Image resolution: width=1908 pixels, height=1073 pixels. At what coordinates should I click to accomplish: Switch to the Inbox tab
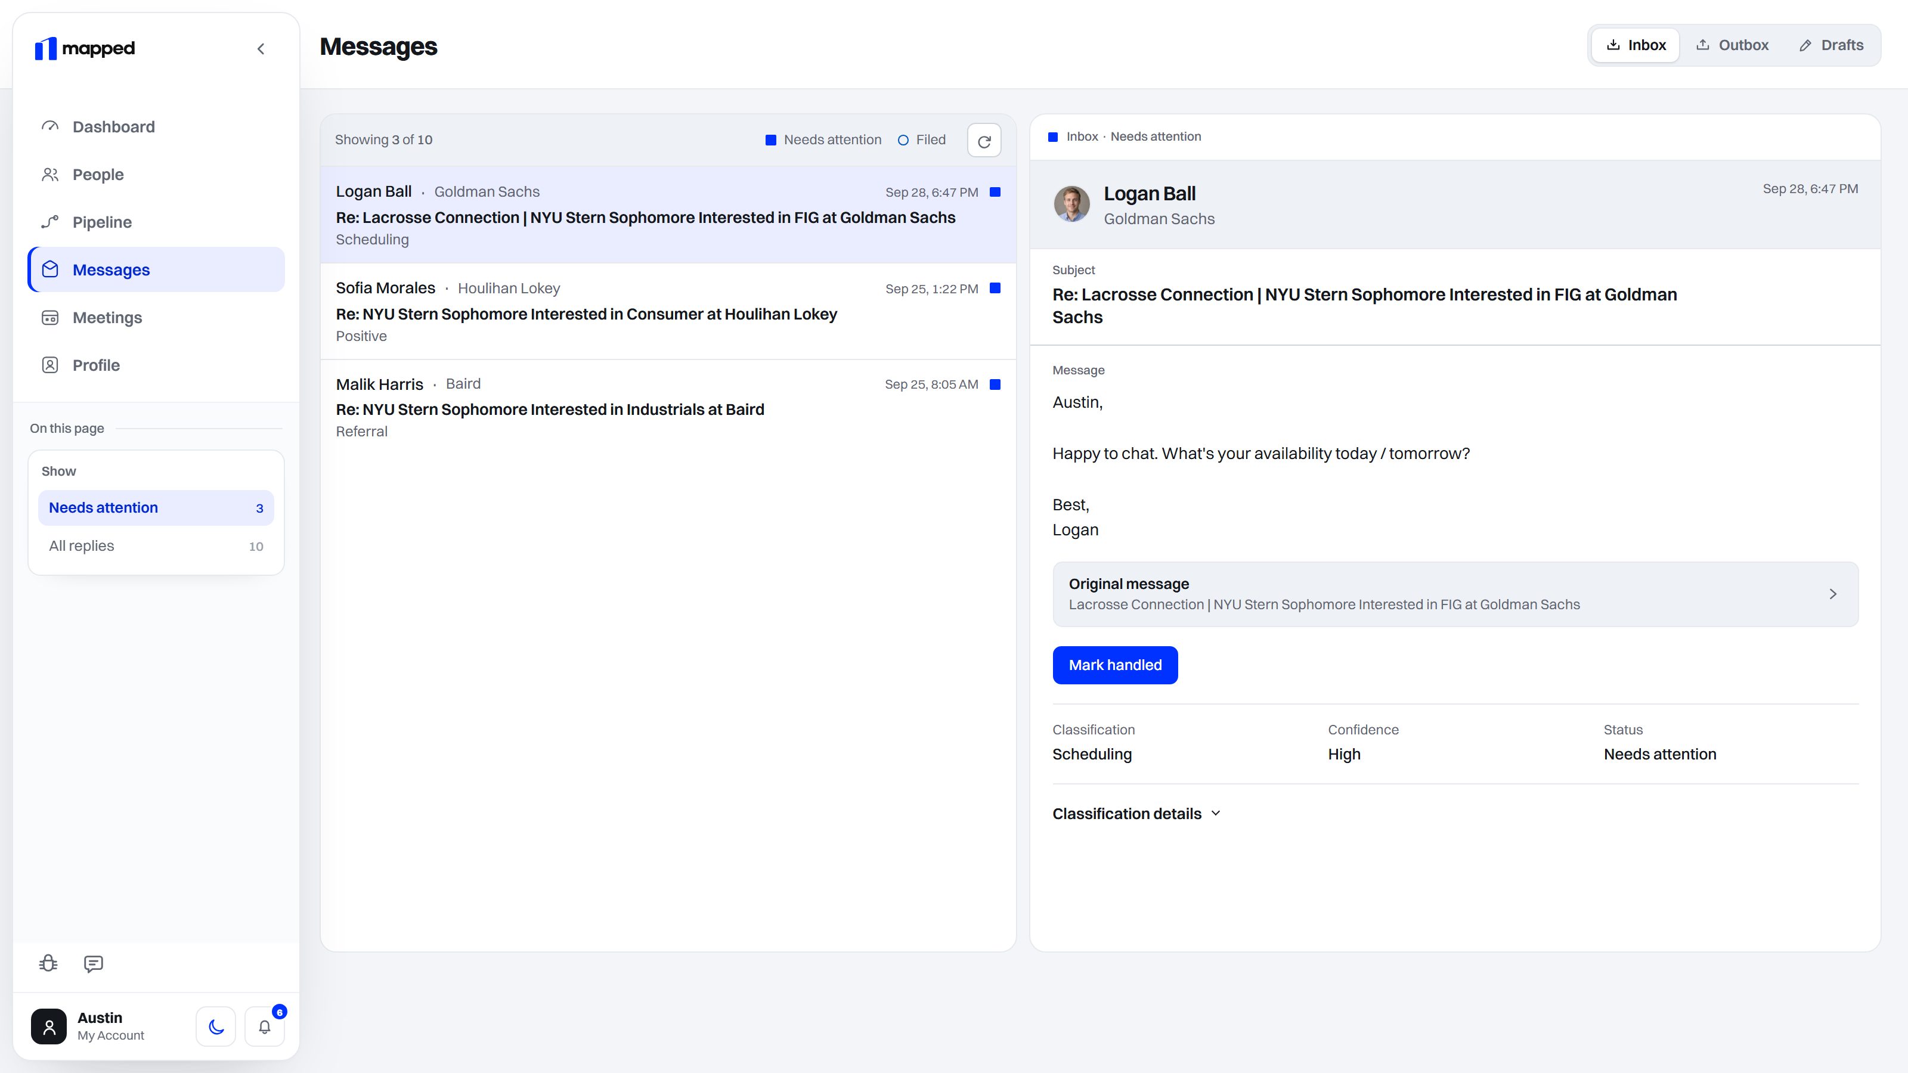pos(1636,45)
